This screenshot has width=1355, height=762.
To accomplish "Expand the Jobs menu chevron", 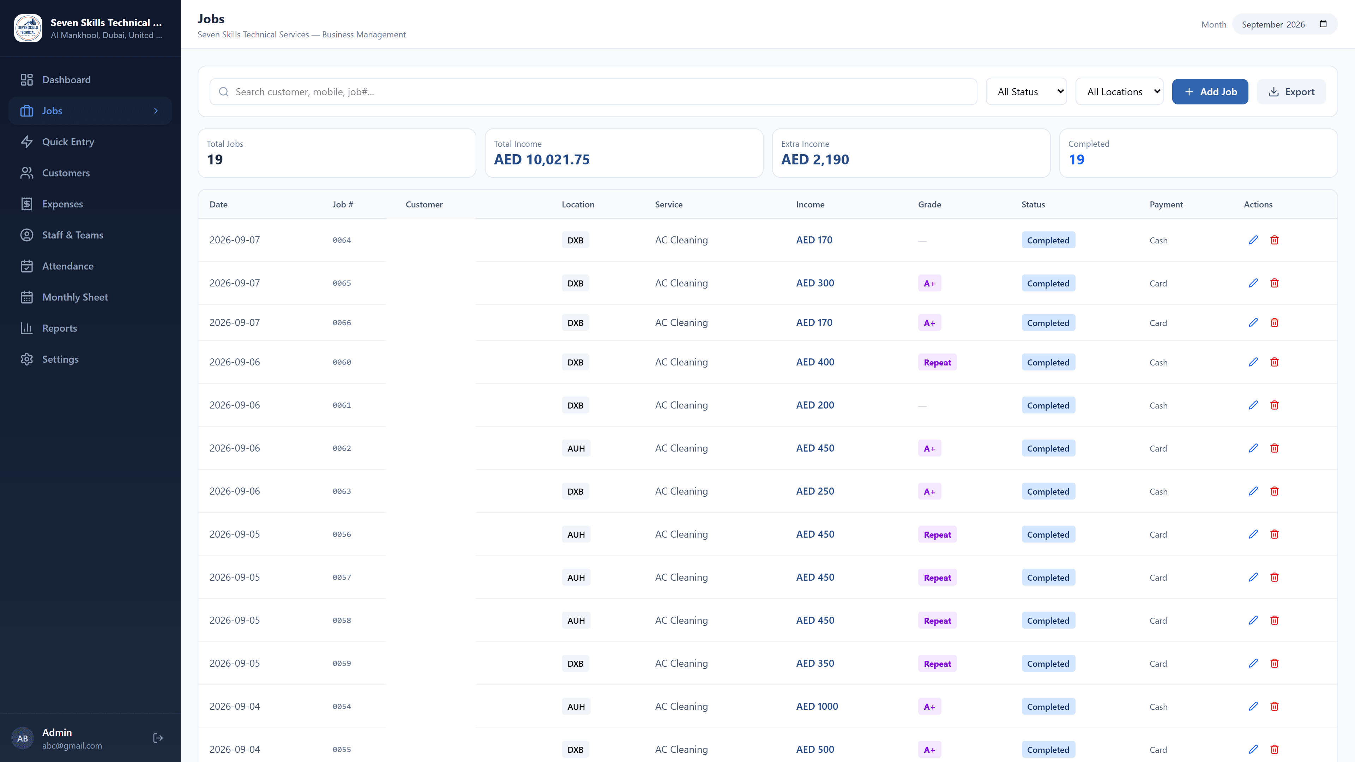I will point(156,111).
